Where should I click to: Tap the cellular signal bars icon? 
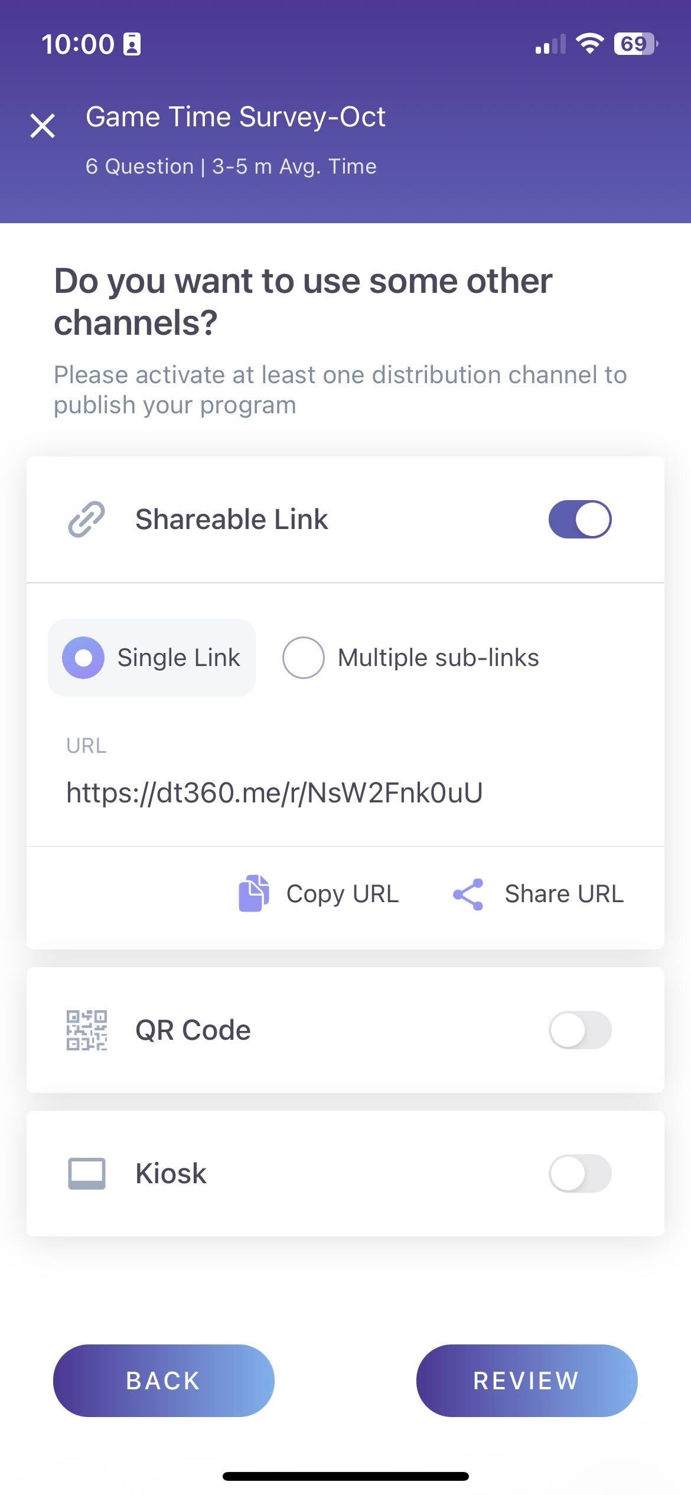(x=550, y=45)
